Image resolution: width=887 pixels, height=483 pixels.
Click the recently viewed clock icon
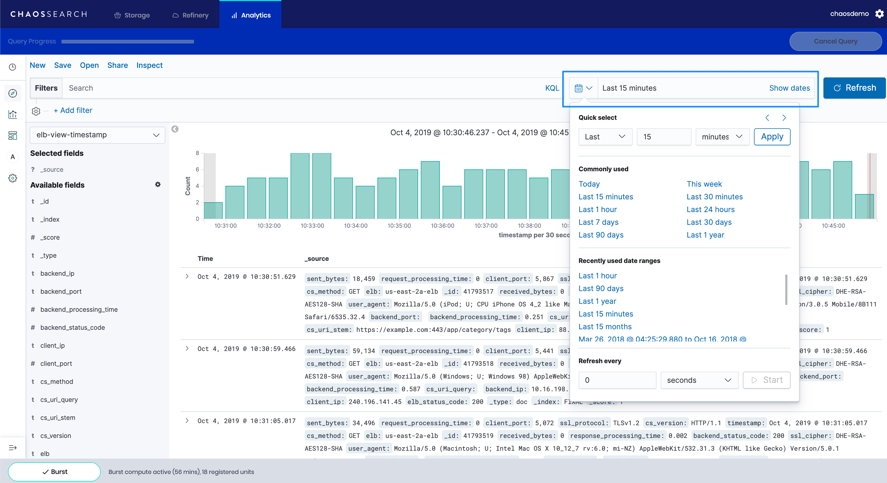(x=13, y=67)
